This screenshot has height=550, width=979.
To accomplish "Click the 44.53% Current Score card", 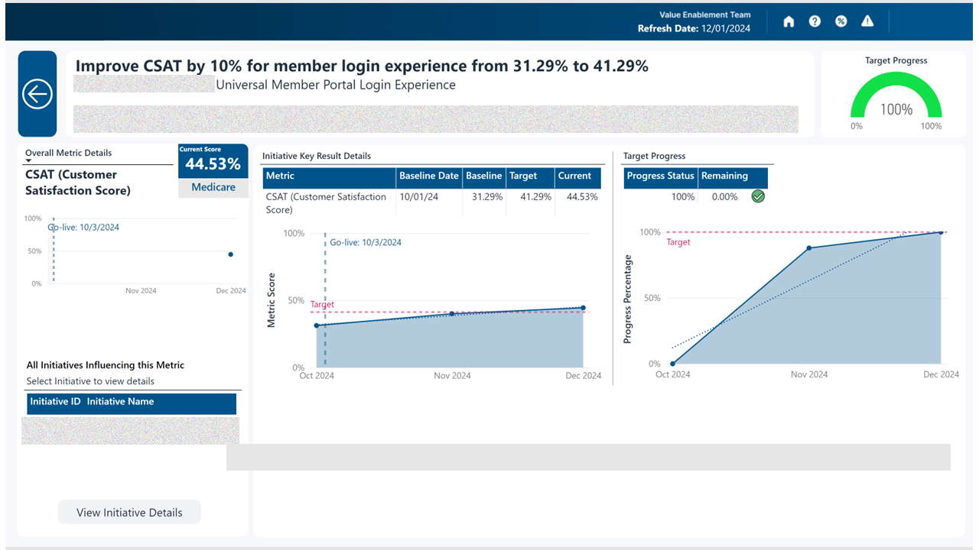I will point(213,162).
